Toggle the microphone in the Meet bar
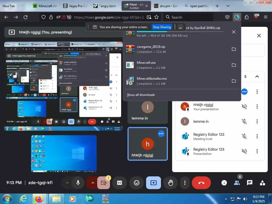This screenshot has height=204, width=272. (78, 183)
